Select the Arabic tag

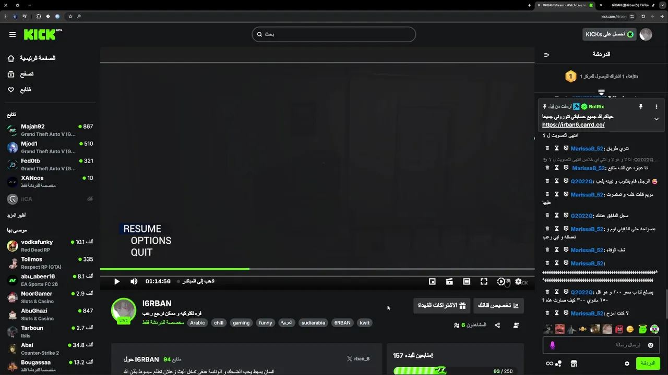(197, 323)
